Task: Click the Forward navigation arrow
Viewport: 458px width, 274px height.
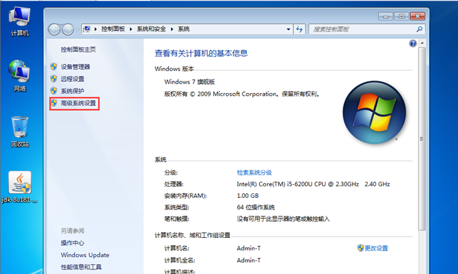Action: tap(68, 29)
